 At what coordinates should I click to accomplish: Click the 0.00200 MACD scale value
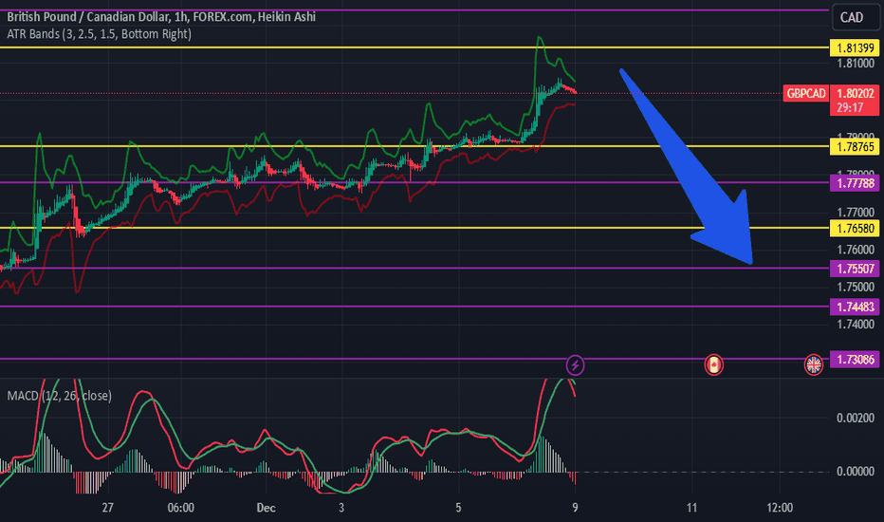856,419
